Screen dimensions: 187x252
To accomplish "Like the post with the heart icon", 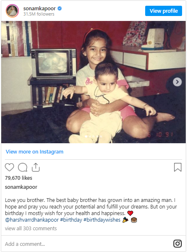I will 9,167.
